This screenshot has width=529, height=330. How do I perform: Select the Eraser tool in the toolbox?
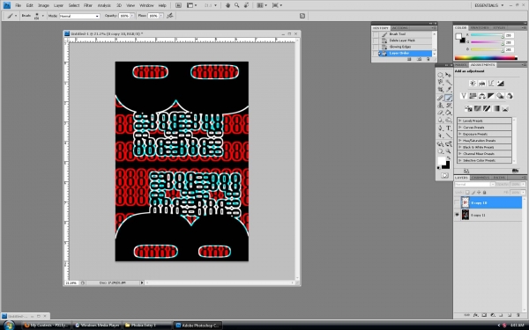(x=440, y=113)
